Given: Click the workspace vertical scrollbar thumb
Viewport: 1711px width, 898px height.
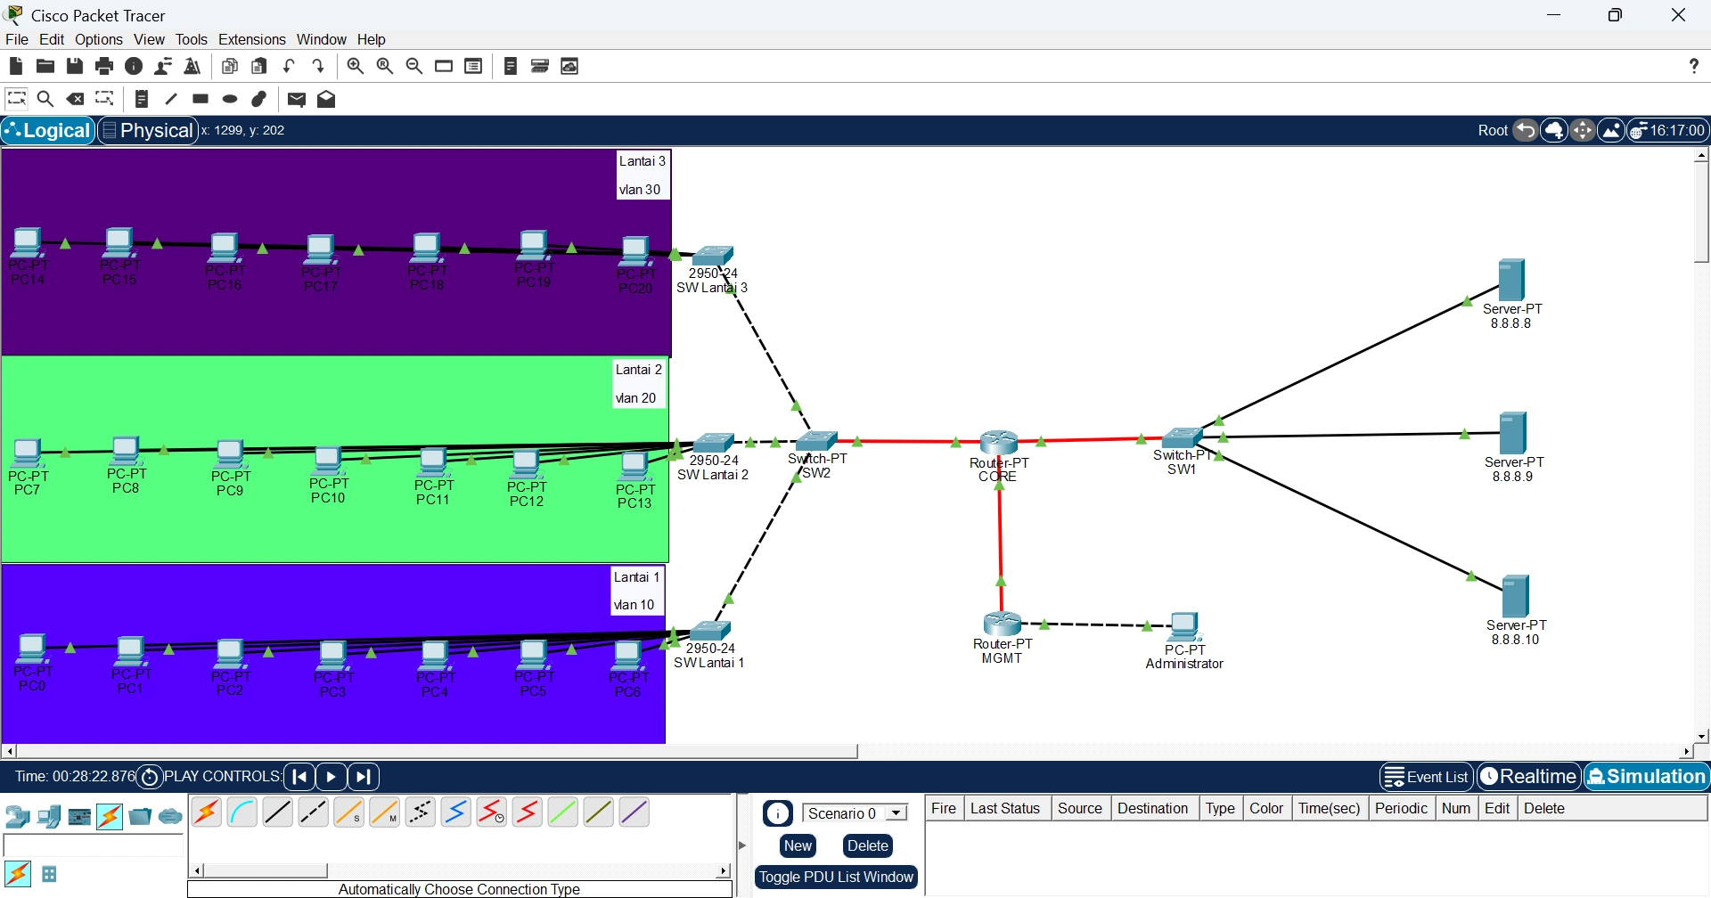Looking at the screenshot, I should [1701, 213].
